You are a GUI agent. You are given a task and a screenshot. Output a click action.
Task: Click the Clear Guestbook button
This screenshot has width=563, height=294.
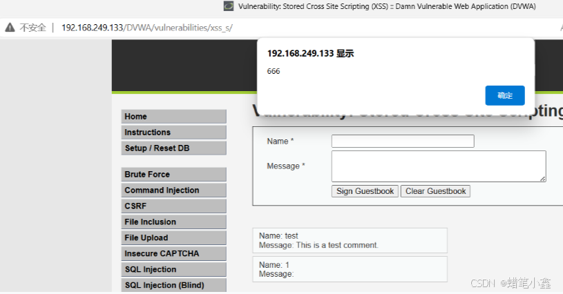point(435,191)
